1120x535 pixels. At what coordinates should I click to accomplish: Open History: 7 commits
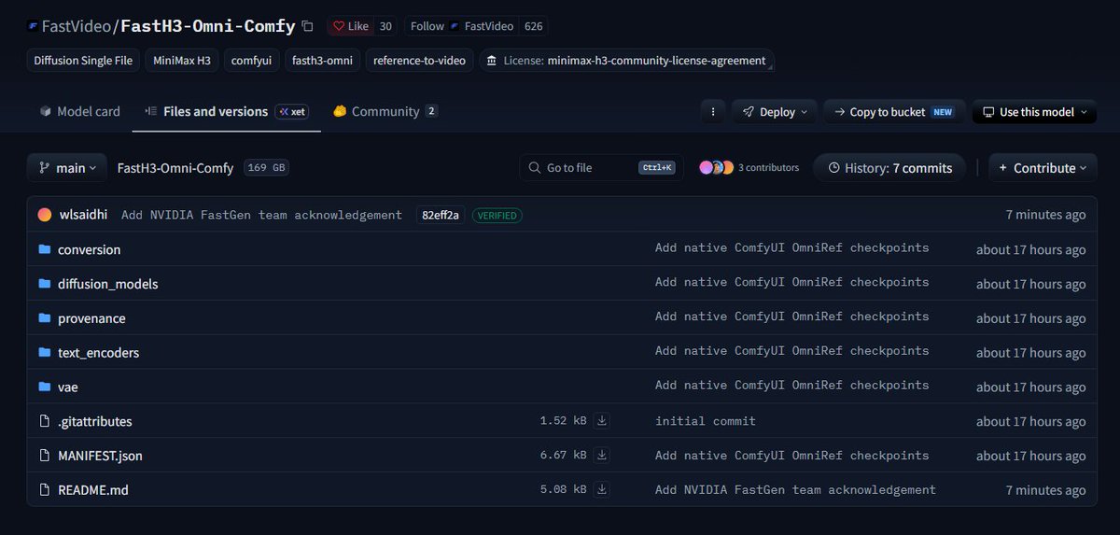(x=889, y=168)
